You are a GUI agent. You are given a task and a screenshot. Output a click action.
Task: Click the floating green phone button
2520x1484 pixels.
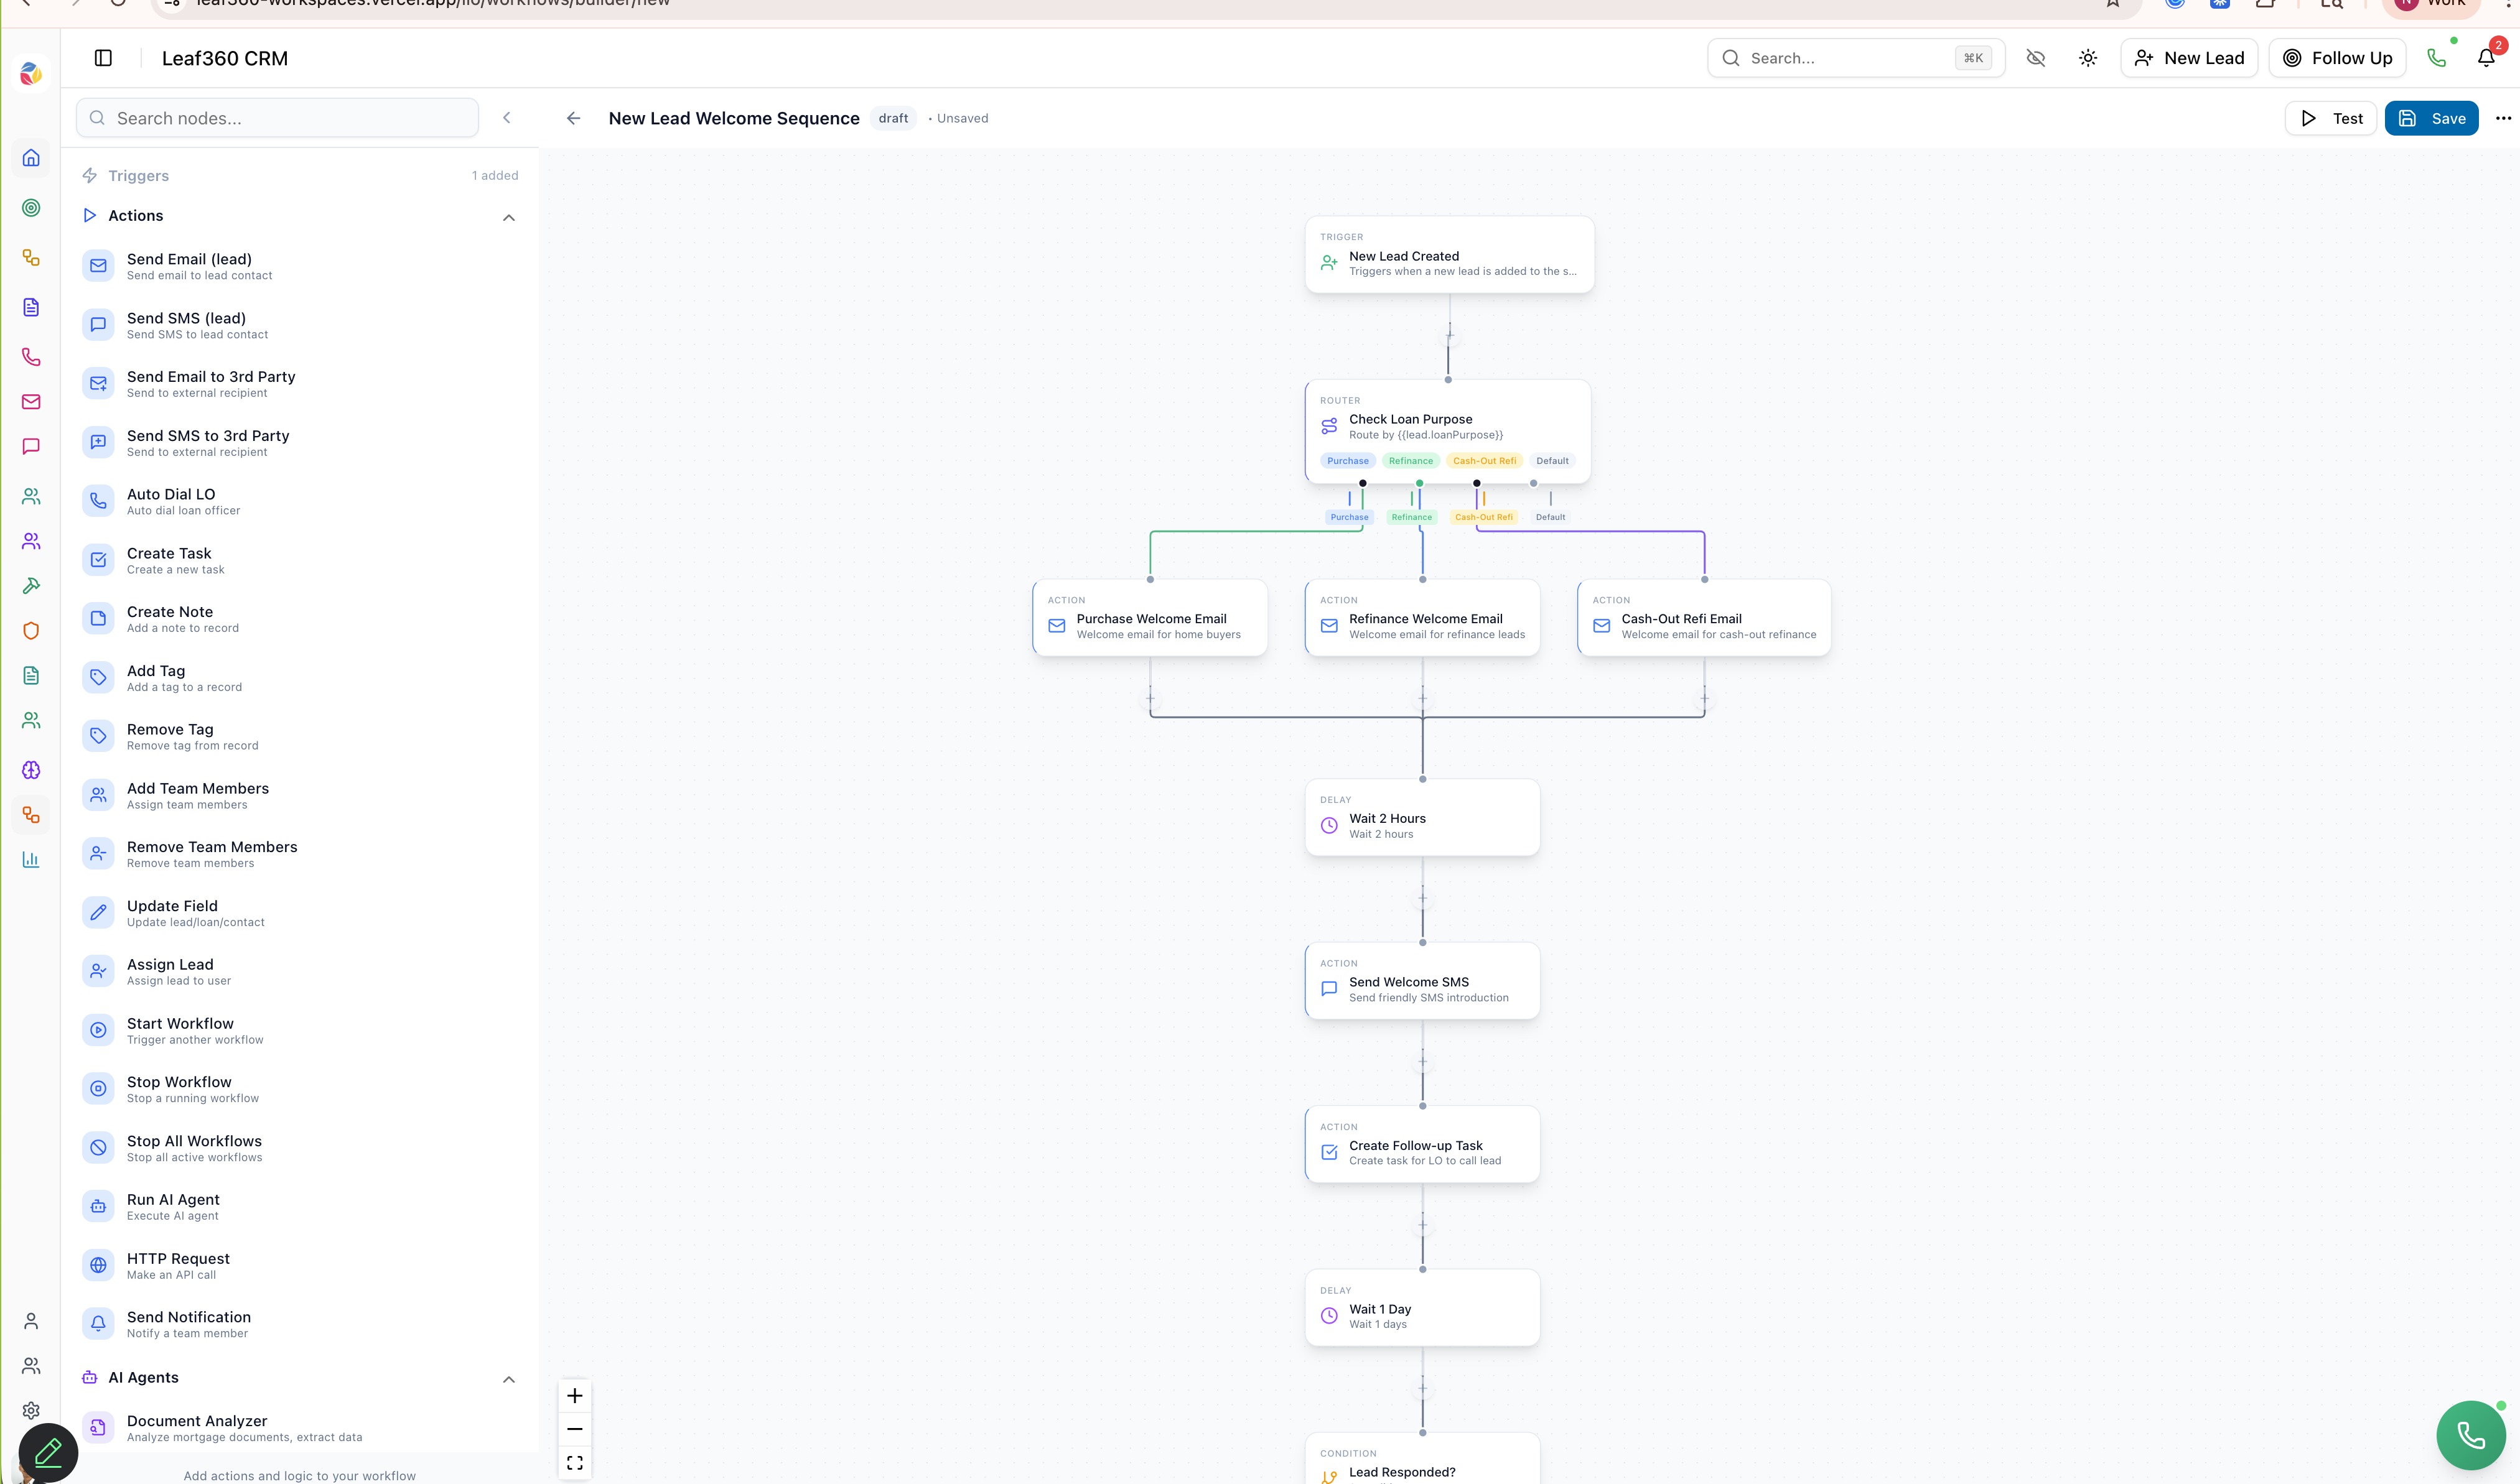pos(2470,1435)
